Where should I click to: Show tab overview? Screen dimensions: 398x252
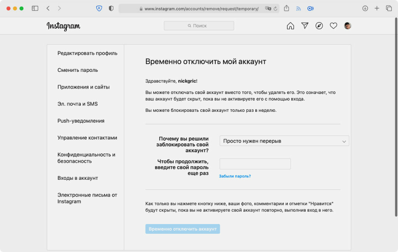389,9
